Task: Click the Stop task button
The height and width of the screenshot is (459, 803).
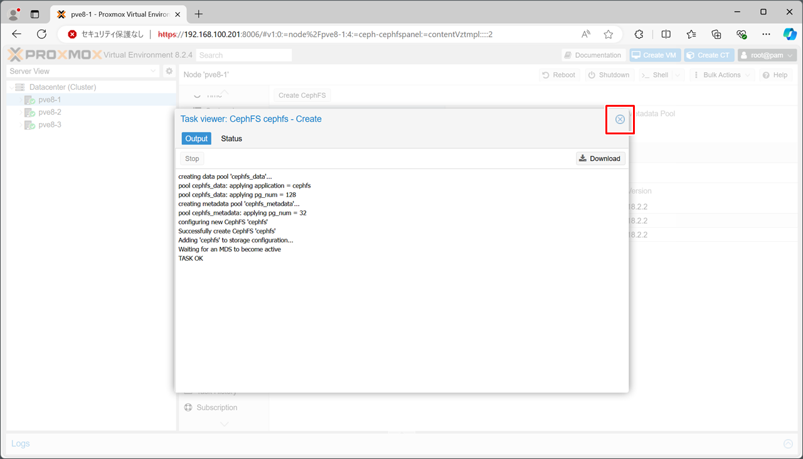Action: click(192, 159)
